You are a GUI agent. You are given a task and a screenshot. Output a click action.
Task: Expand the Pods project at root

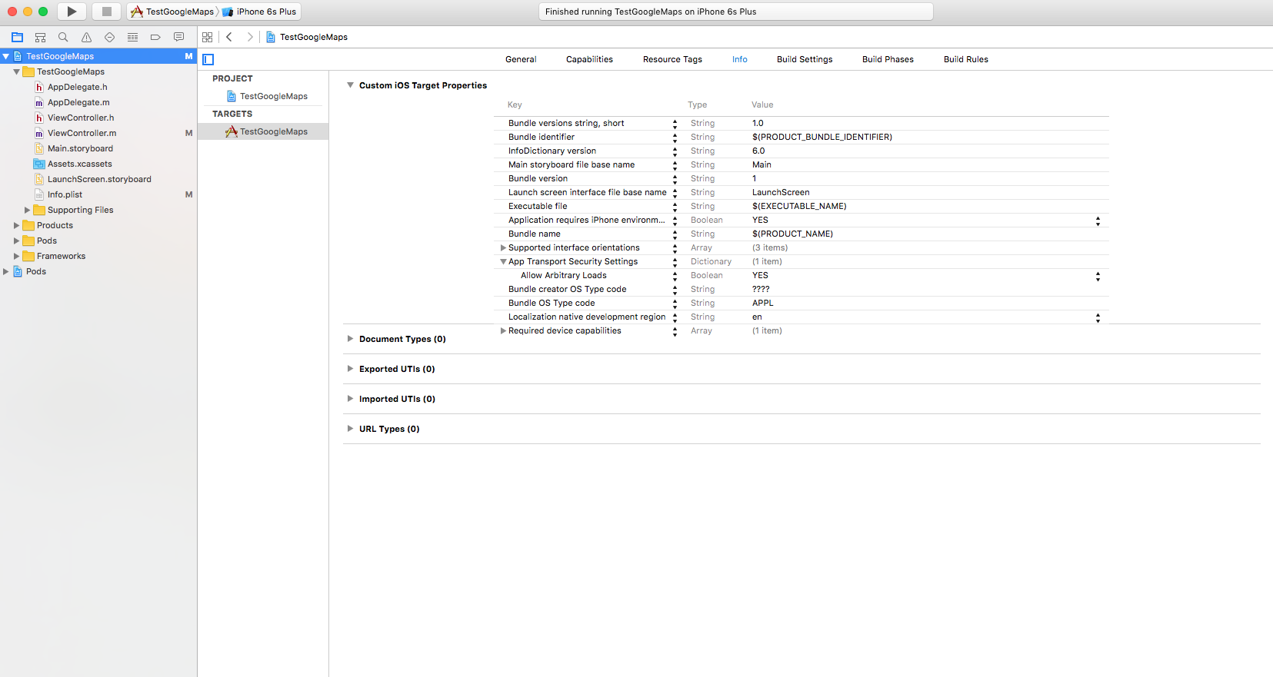pyautogui.click(x=5, y=271)
